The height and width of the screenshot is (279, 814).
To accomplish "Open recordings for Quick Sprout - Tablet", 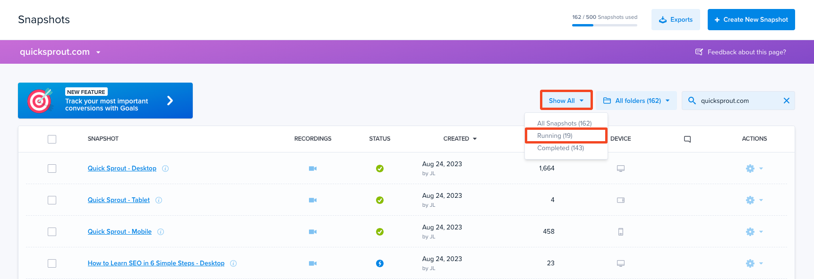I will (313, 200).
